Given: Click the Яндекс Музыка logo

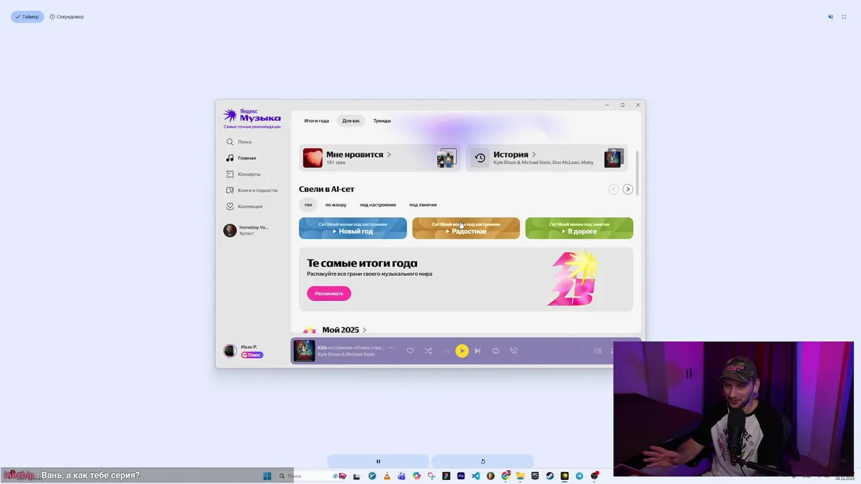Looking at the screenshot, I should point(252,116).
